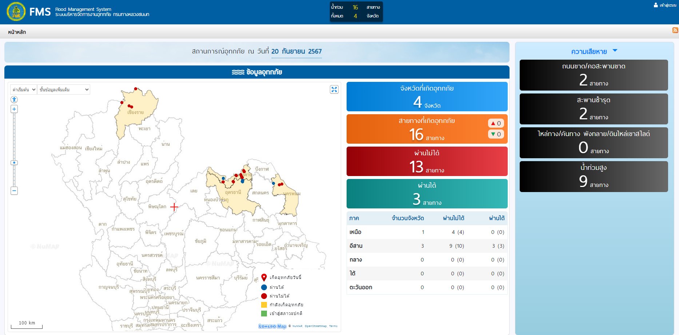Click the blue passable legend dot
This screenshot has width=679, height=335.
(x=264, y=287)
